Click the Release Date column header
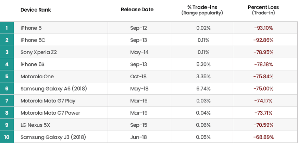Image resolution: width=298 pixels, height=143 pixels. click(x=137, y=10)
